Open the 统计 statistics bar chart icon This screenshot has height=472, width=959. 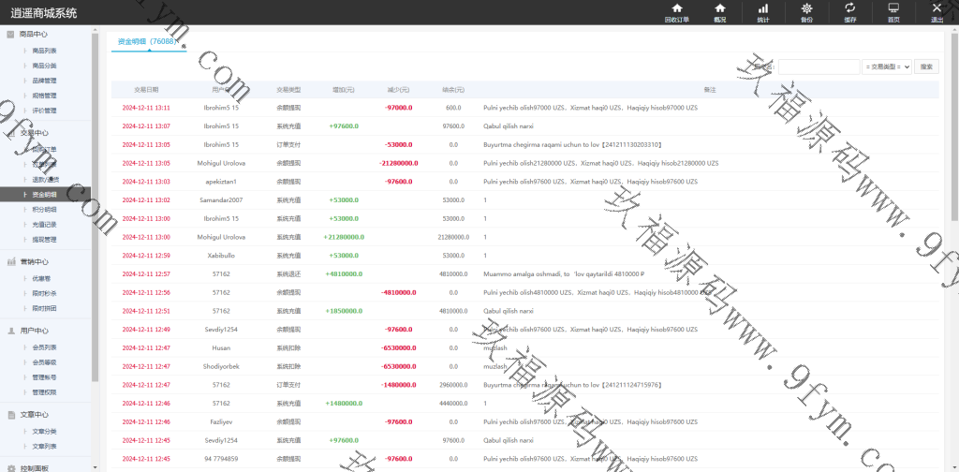pos(763,11)
